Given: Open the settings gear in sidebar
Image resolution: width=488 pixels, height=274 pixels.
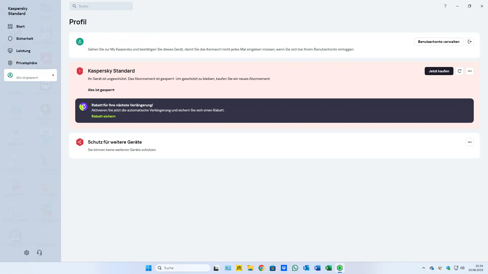Looking at the screenshot, I should (27, 253).
